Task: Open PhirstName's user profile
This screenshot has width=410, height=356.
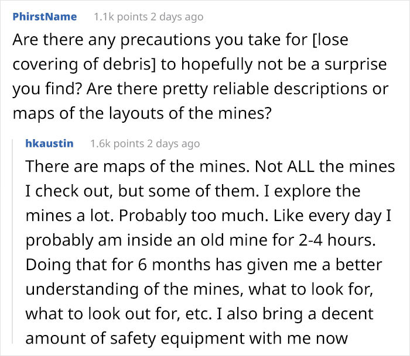Action: click(x=45, y=17)
